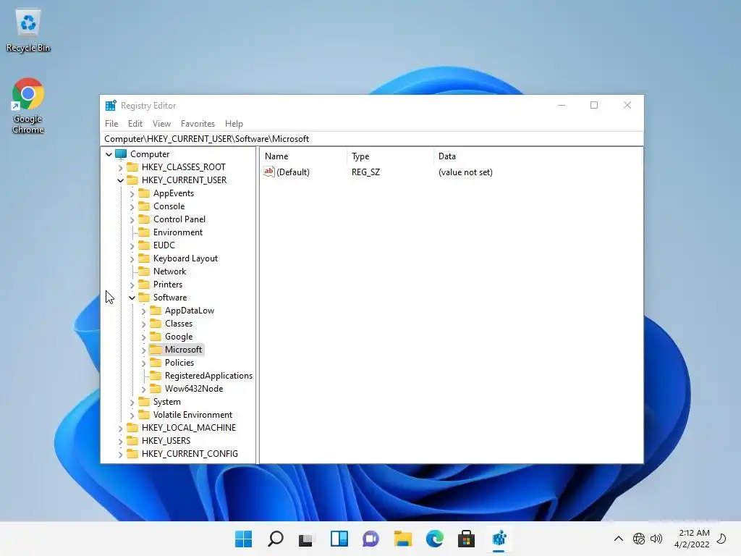Click the Registry Editor taskbar icon
741x556 pixels.
point(499,539)
